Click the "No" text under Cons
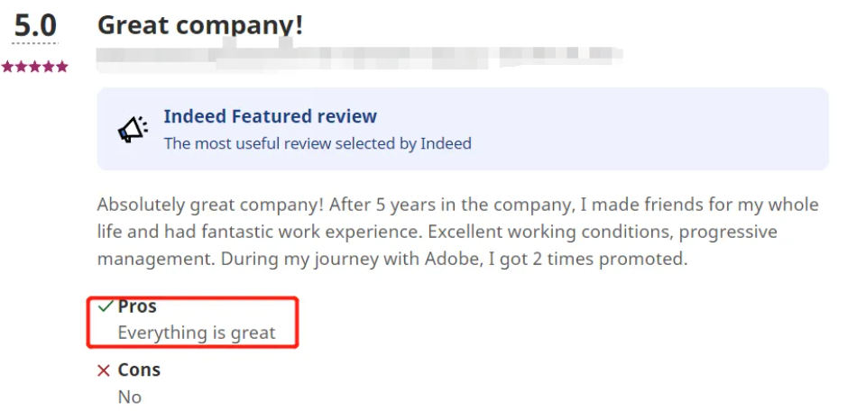This screenshot has width=847, height=411. [130, 397]
